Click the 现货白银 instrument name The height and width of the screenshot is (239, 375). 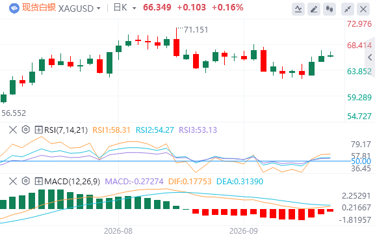(x=39, y=8)
